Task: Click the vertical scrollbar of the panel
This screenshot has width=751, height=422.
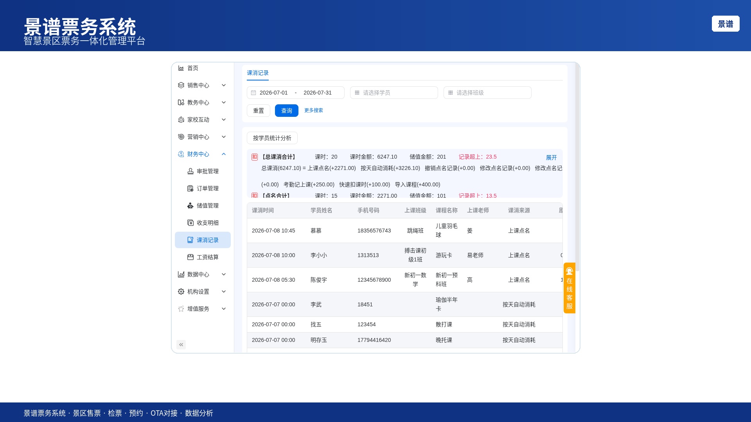Action: 577,167
